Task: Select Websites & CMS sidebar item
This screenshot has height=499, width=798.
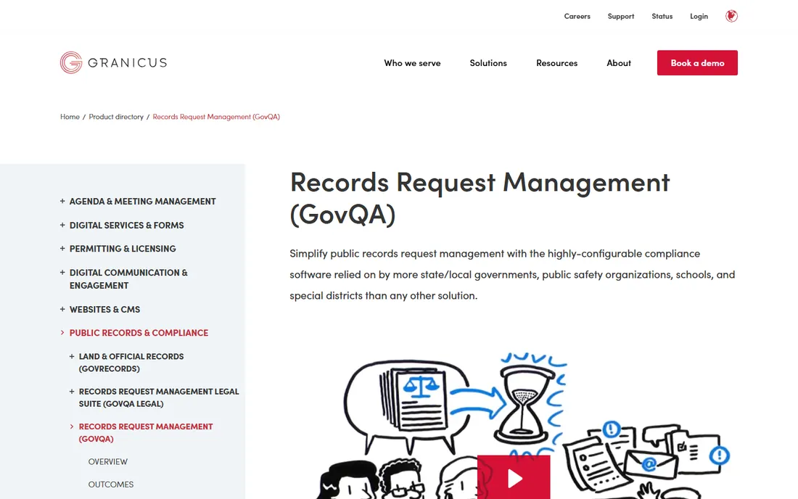Action: coord(105,309)
